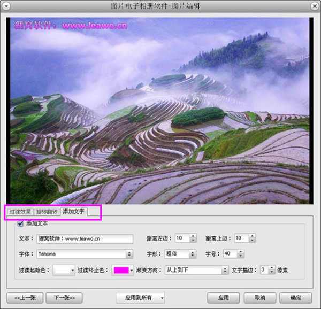Open the 过渡终止色 magenta color picker
Screen dimensions: 321x309
pos(123,271)
